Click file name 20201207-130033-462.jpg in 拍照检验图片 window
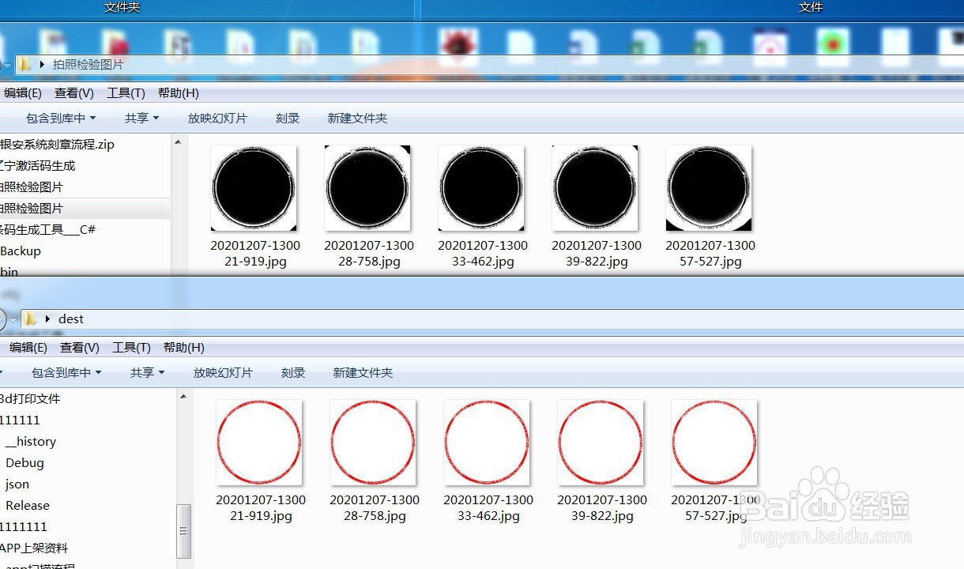The width and height of the screenshot is (964, 569). pos(483,254)
